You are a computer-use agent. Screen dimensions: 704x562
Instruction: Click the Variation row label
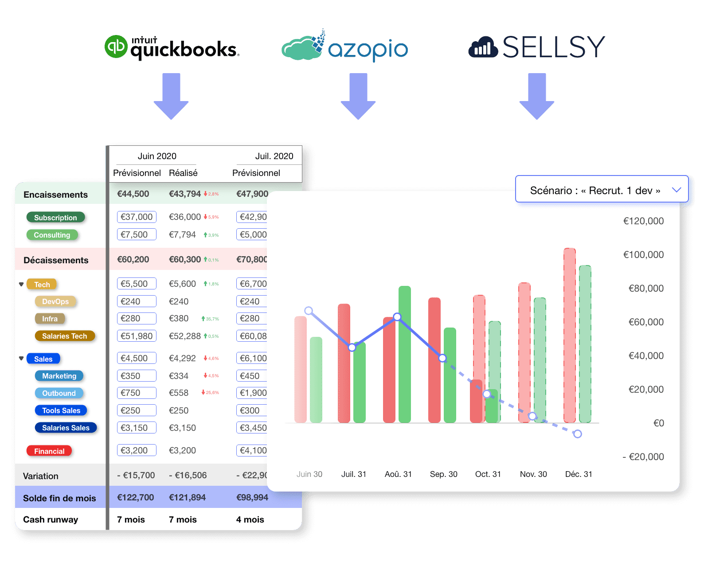40,476
